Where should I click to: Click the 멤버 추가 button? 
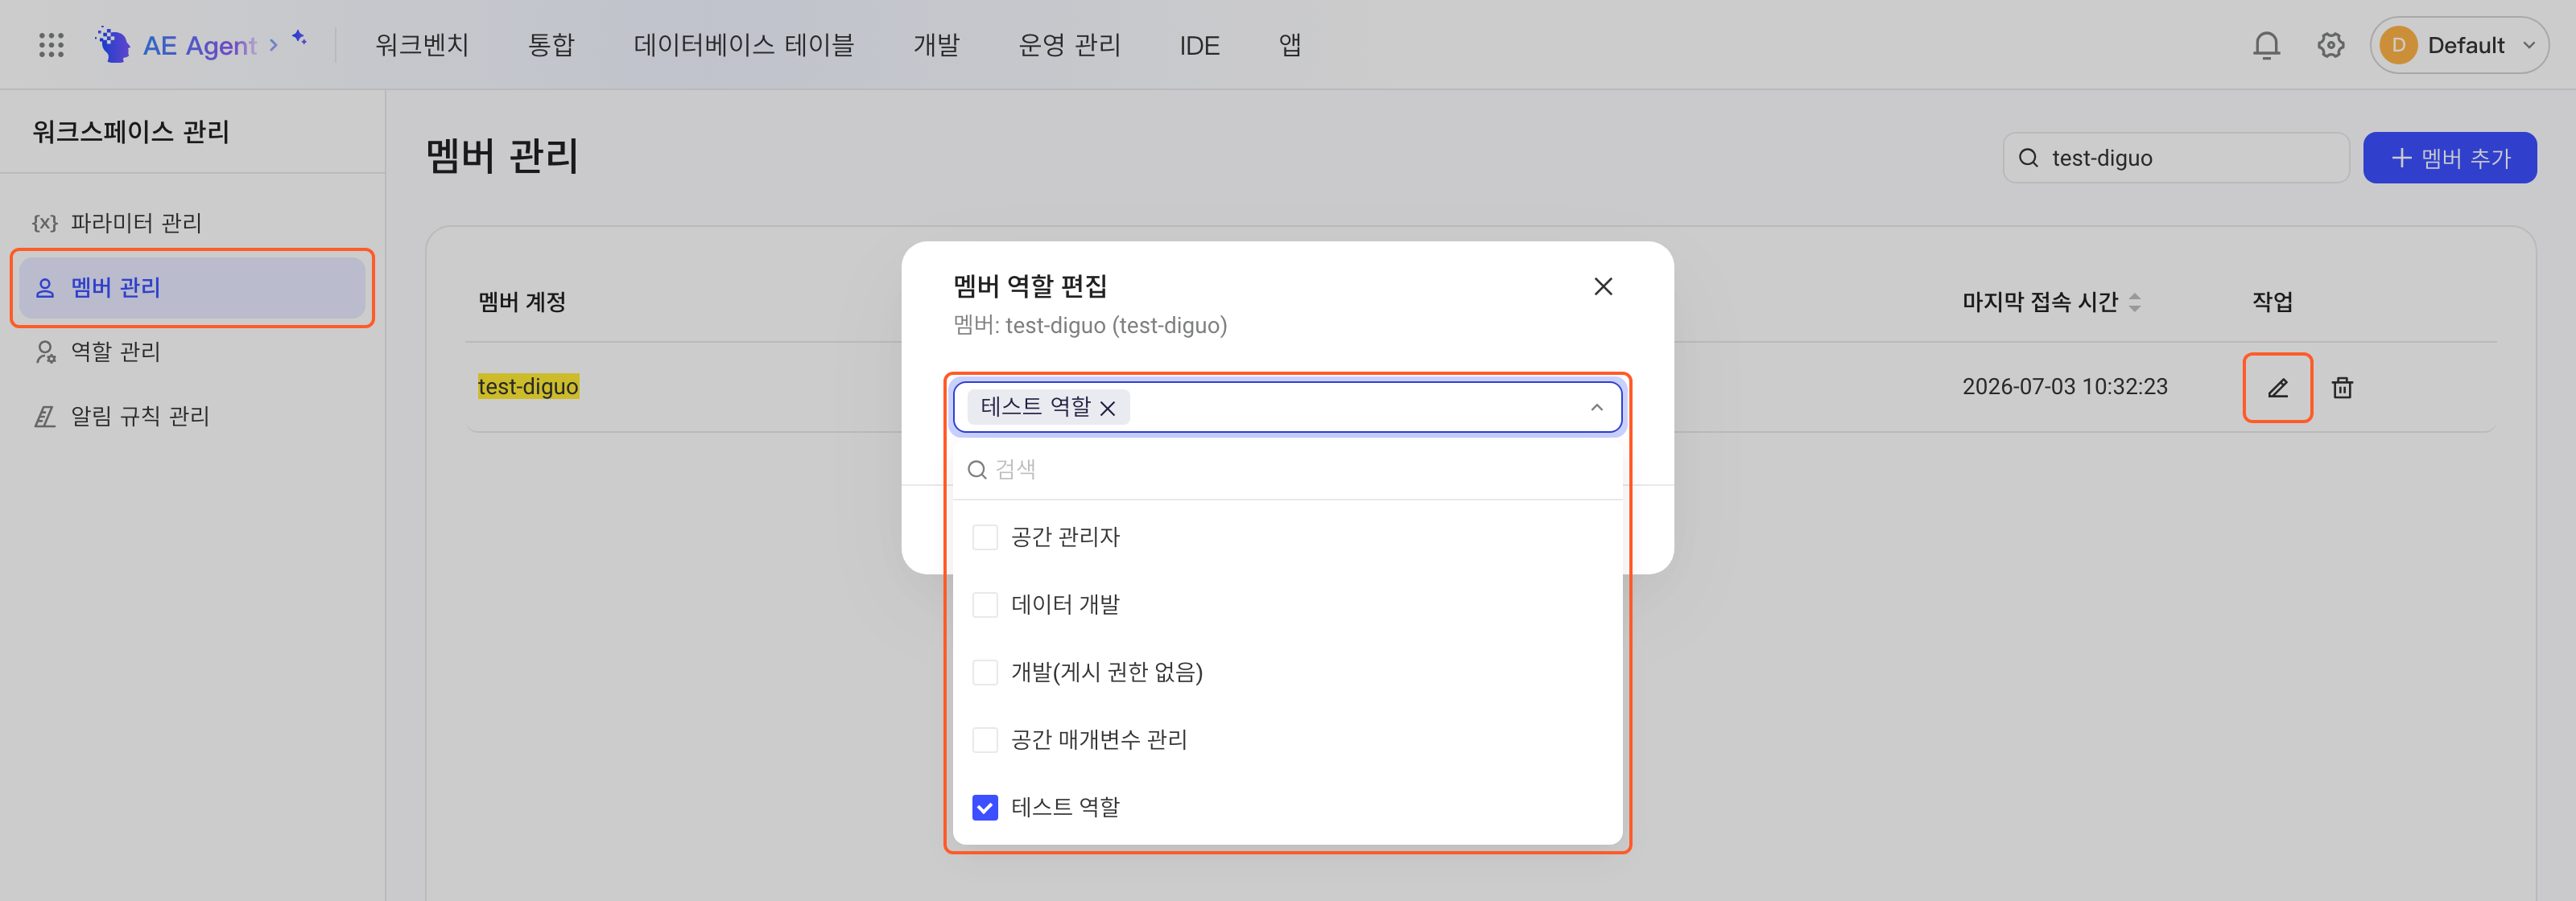coord(2449,158)
